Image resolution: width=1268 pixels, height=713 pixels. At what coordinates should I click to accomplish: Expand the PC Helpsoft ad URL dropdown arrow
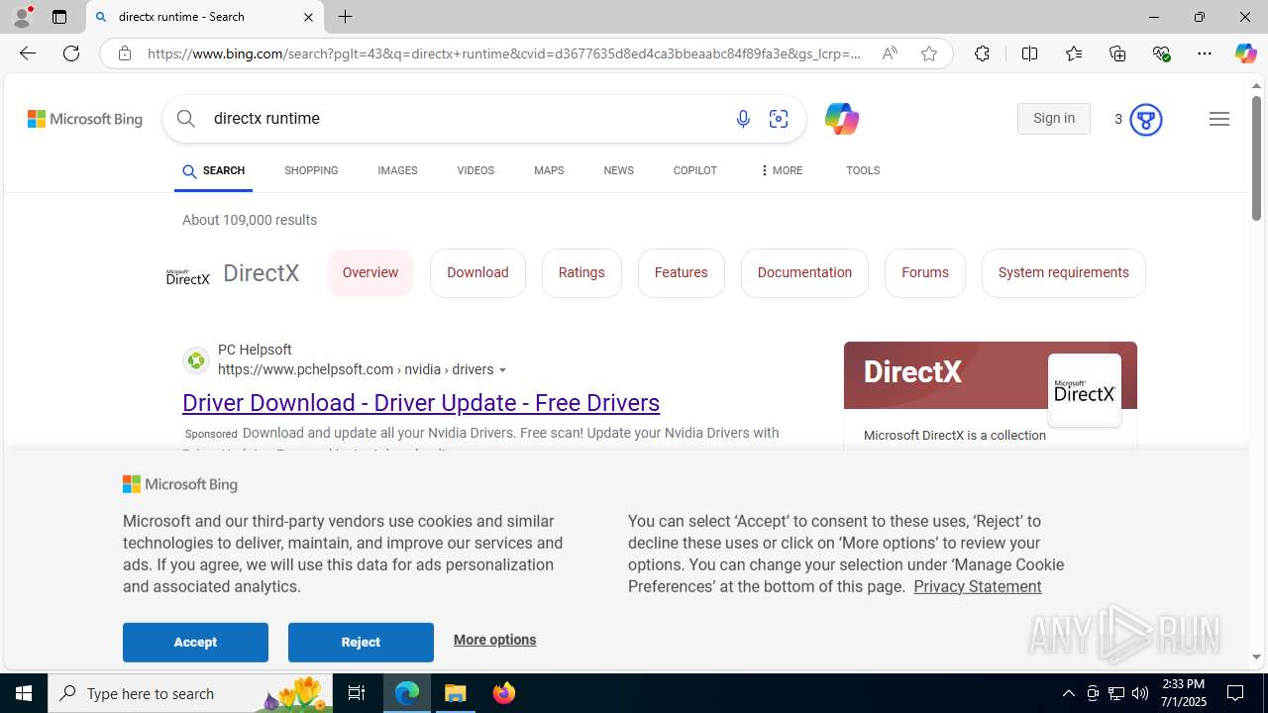(x=503, y=370)
